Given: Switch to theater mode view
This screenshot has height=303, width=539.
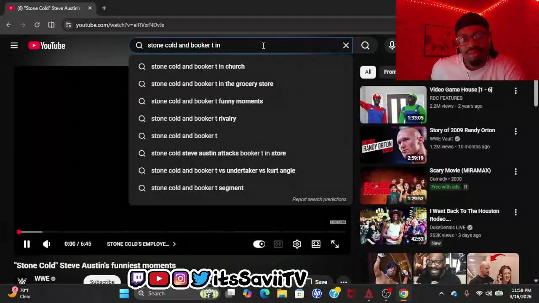Looking at the screenshot, I should coord(316,244).
